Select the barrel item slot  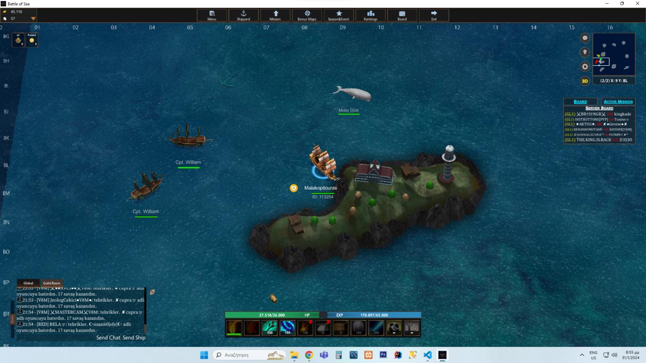340,328
